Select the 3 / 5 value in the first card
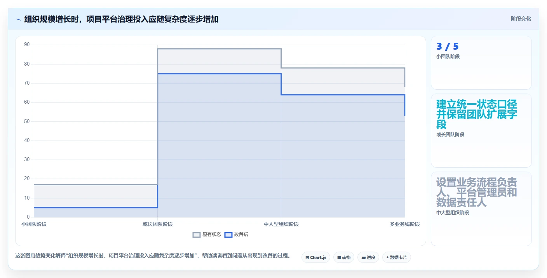The image size is (547, 278). click(x=448, y=47)
